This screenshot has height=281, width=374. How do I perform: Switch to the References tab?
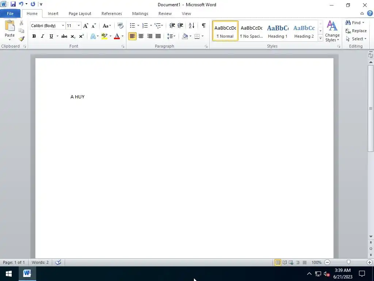point(112,14)
